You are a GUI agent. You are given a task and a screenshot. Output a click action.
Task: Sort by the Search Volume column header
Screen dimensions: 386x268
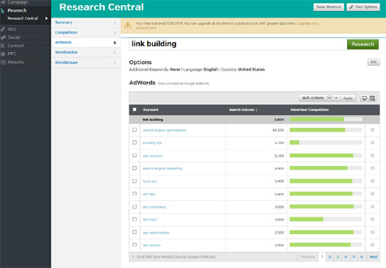point(243,109)
